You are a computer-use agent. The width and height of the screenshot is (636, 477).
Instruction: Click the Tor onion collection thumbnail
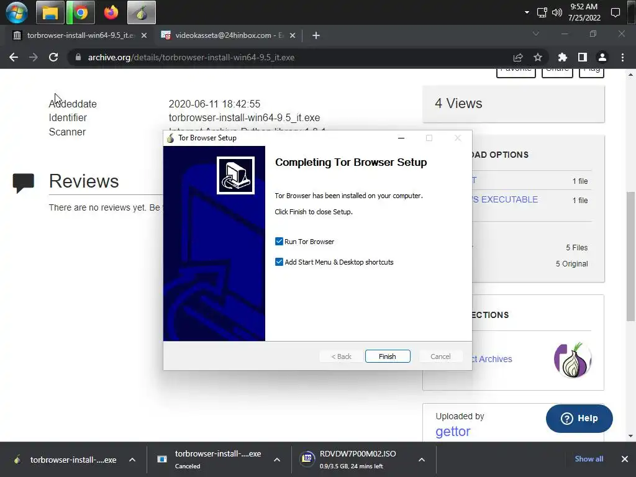[572, 360]
